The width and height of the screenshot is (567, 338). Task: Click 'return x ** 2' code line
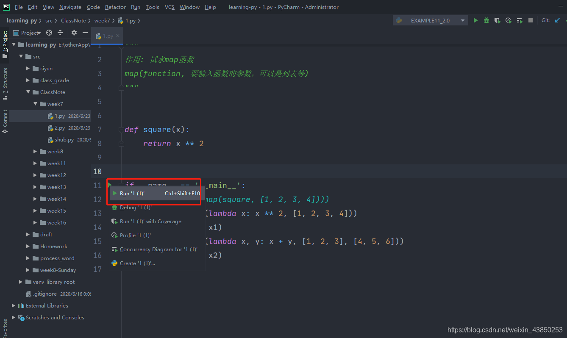pyautogui.click(x=173, y=144)
